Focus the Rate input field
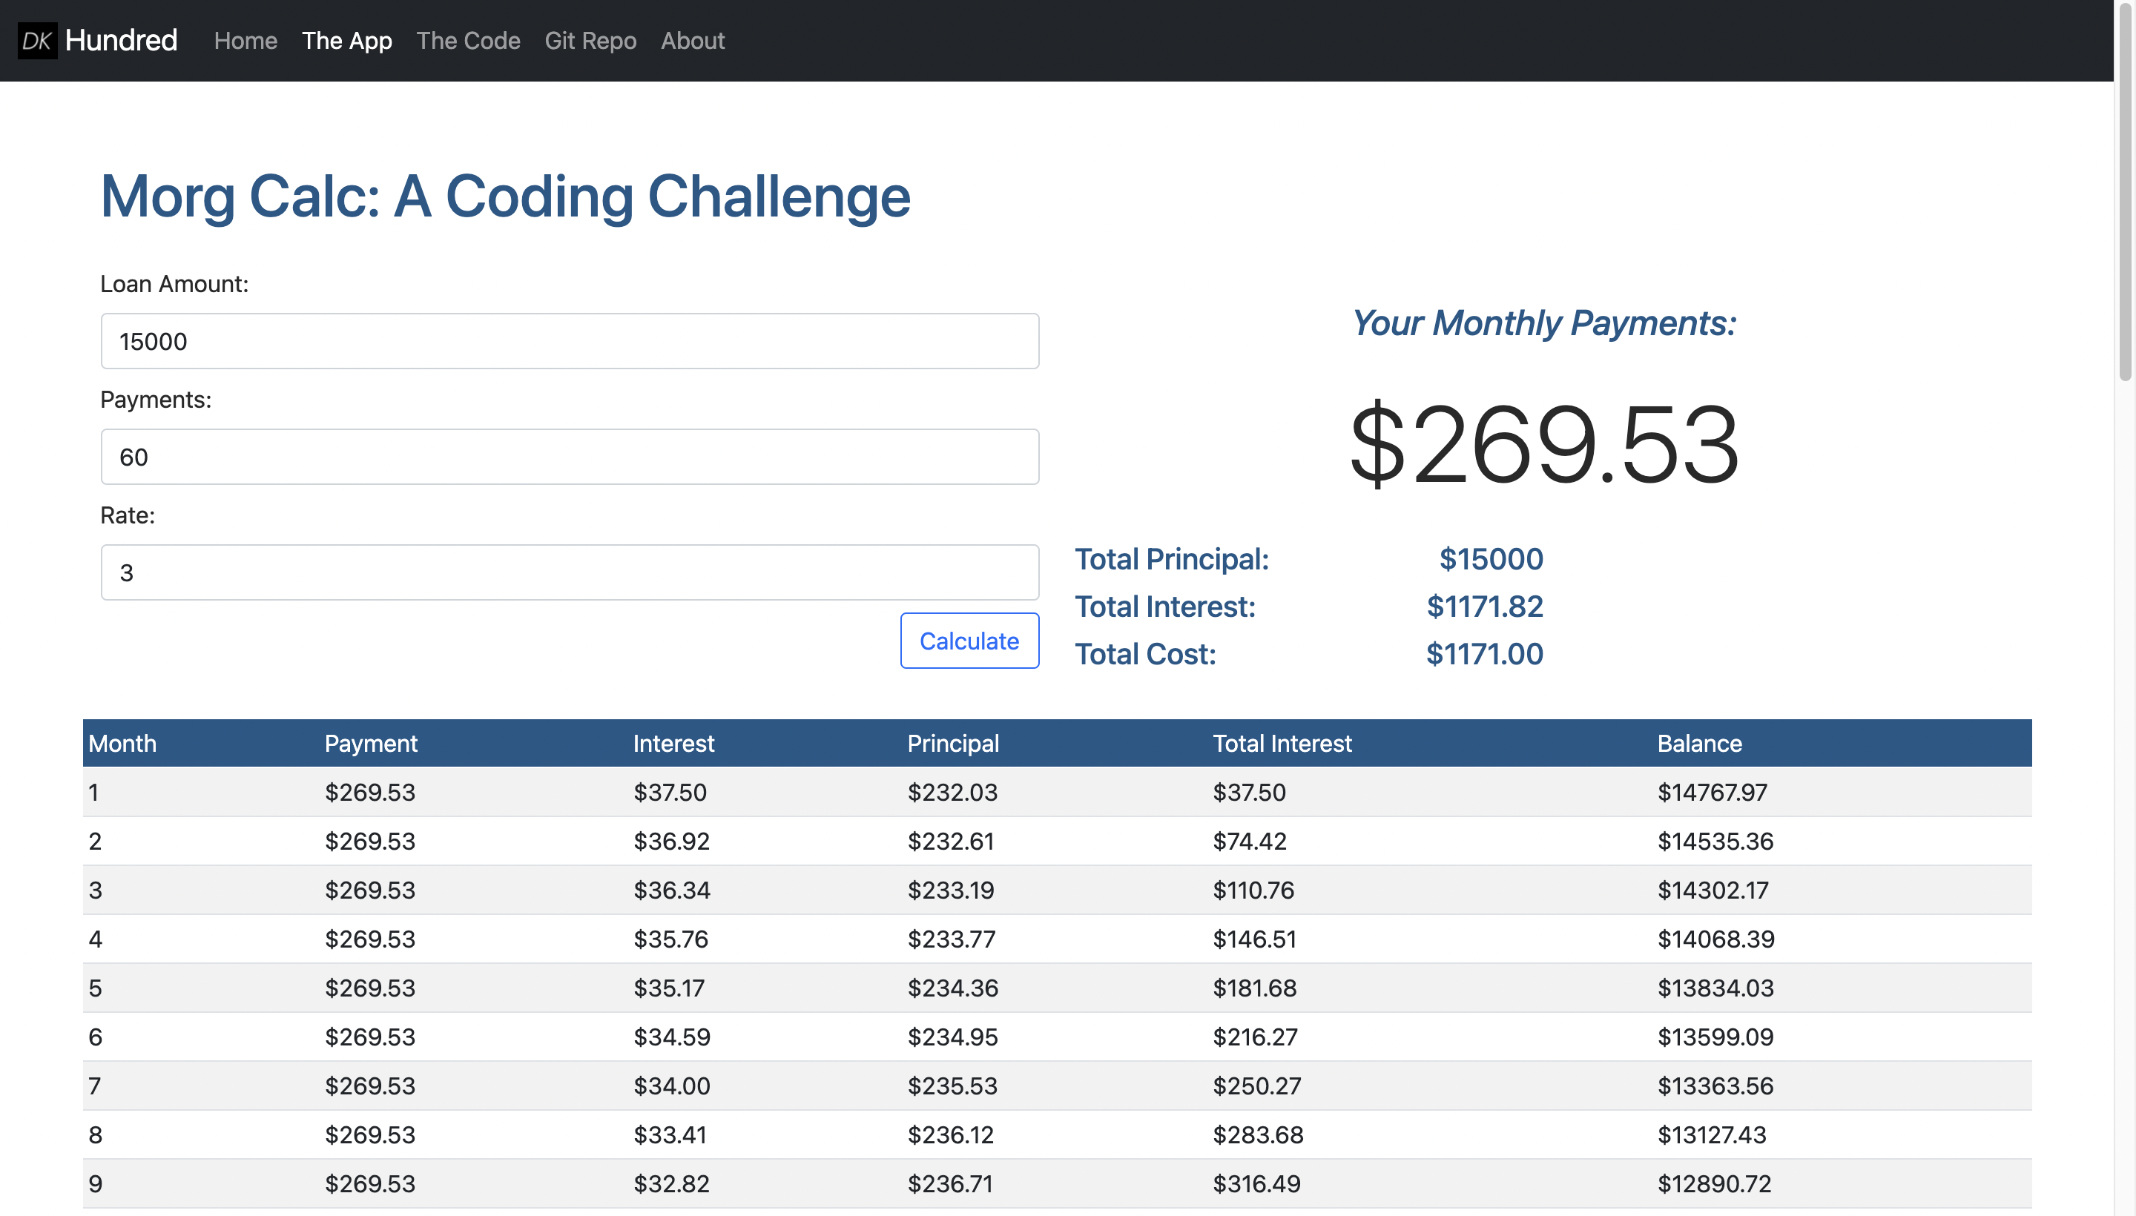2136x1216 pixels. (x=569, y=572)
